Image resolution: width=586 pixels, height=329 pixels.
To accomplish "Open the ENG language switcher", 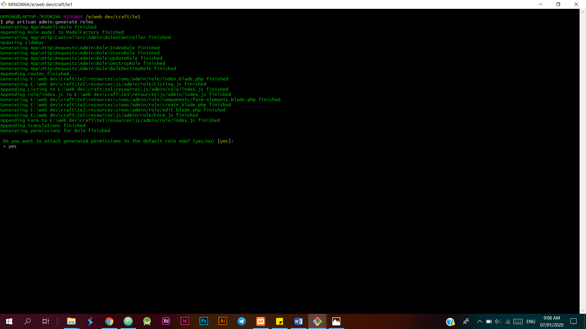I will tap(531, 321).
